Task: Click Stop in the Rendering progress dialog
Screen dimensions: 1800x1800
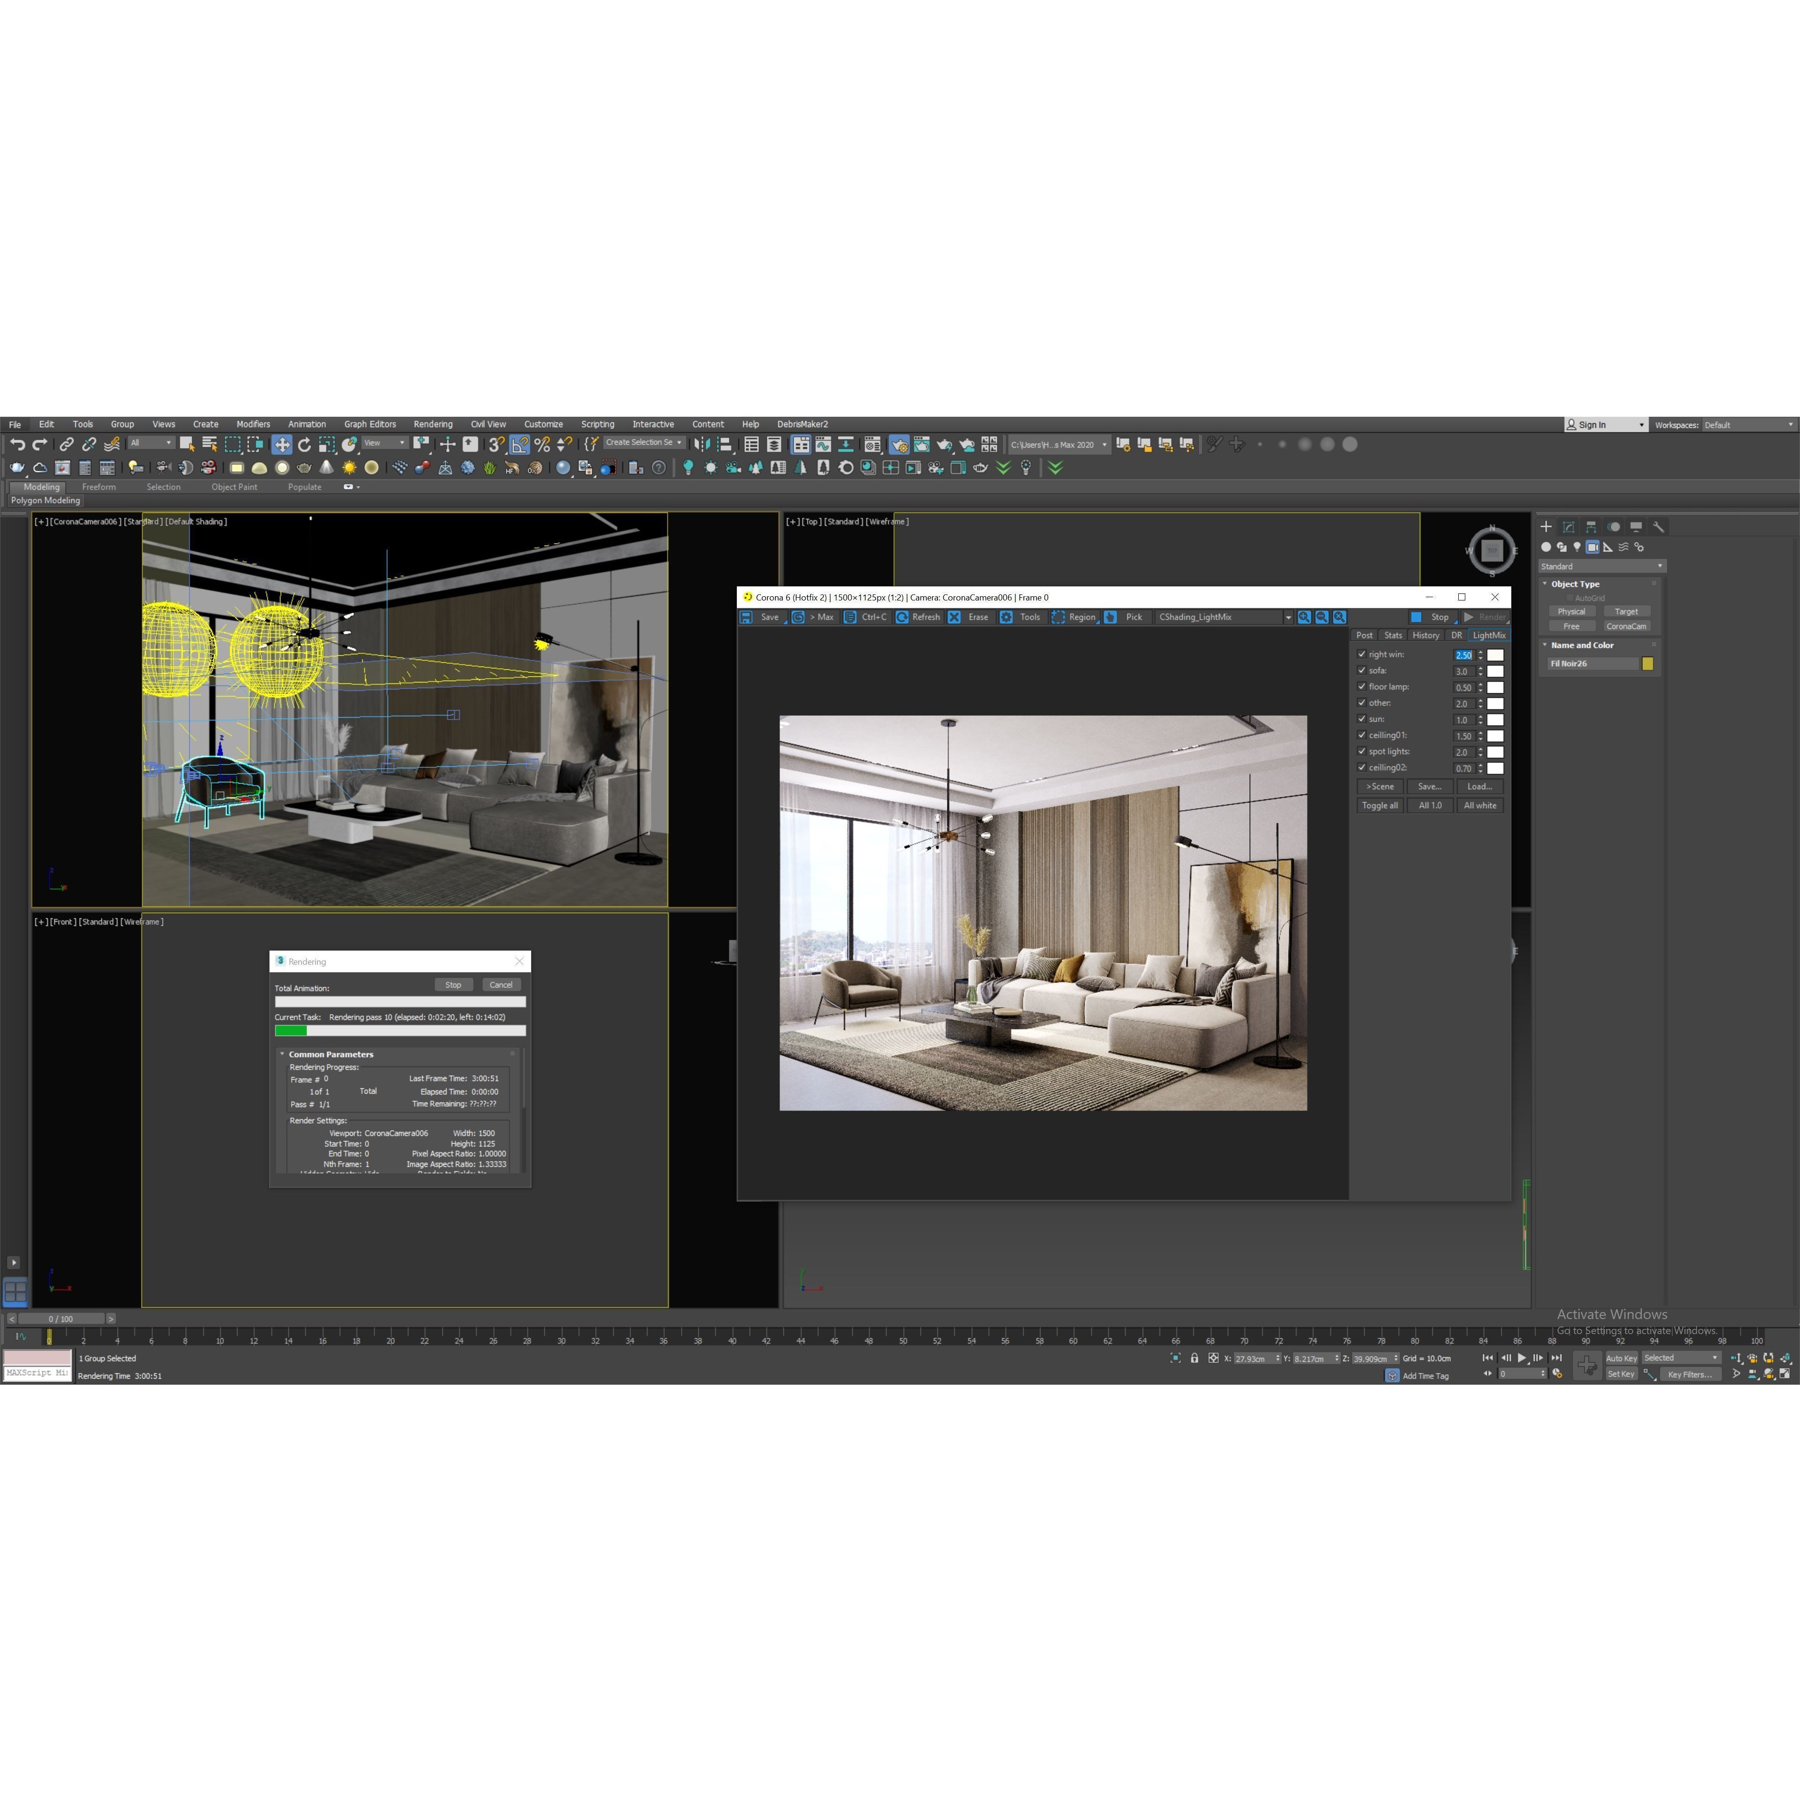Action: [454, 985]
